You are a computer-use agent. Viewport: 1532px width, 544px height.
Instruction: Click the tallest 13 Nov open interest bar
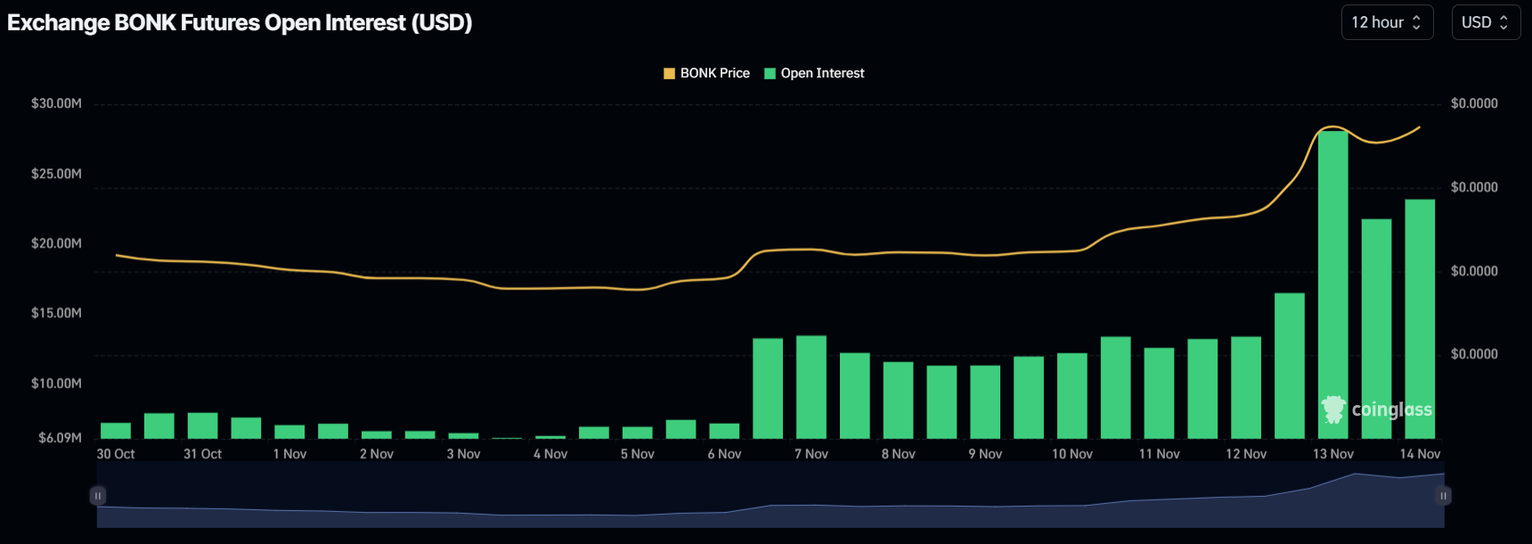click(1333, 285)
